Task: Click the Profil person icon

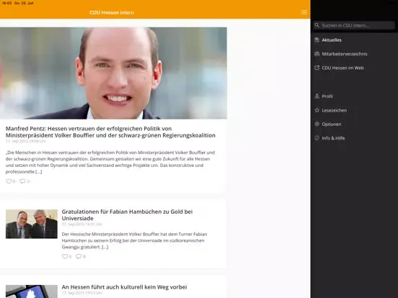Action: coord(317,96)
